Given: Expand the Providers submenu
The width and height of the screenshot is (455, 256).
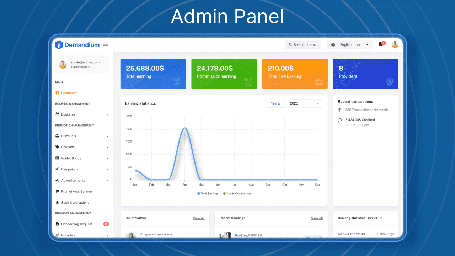Looking at the screenshot, I should (107, 235).
